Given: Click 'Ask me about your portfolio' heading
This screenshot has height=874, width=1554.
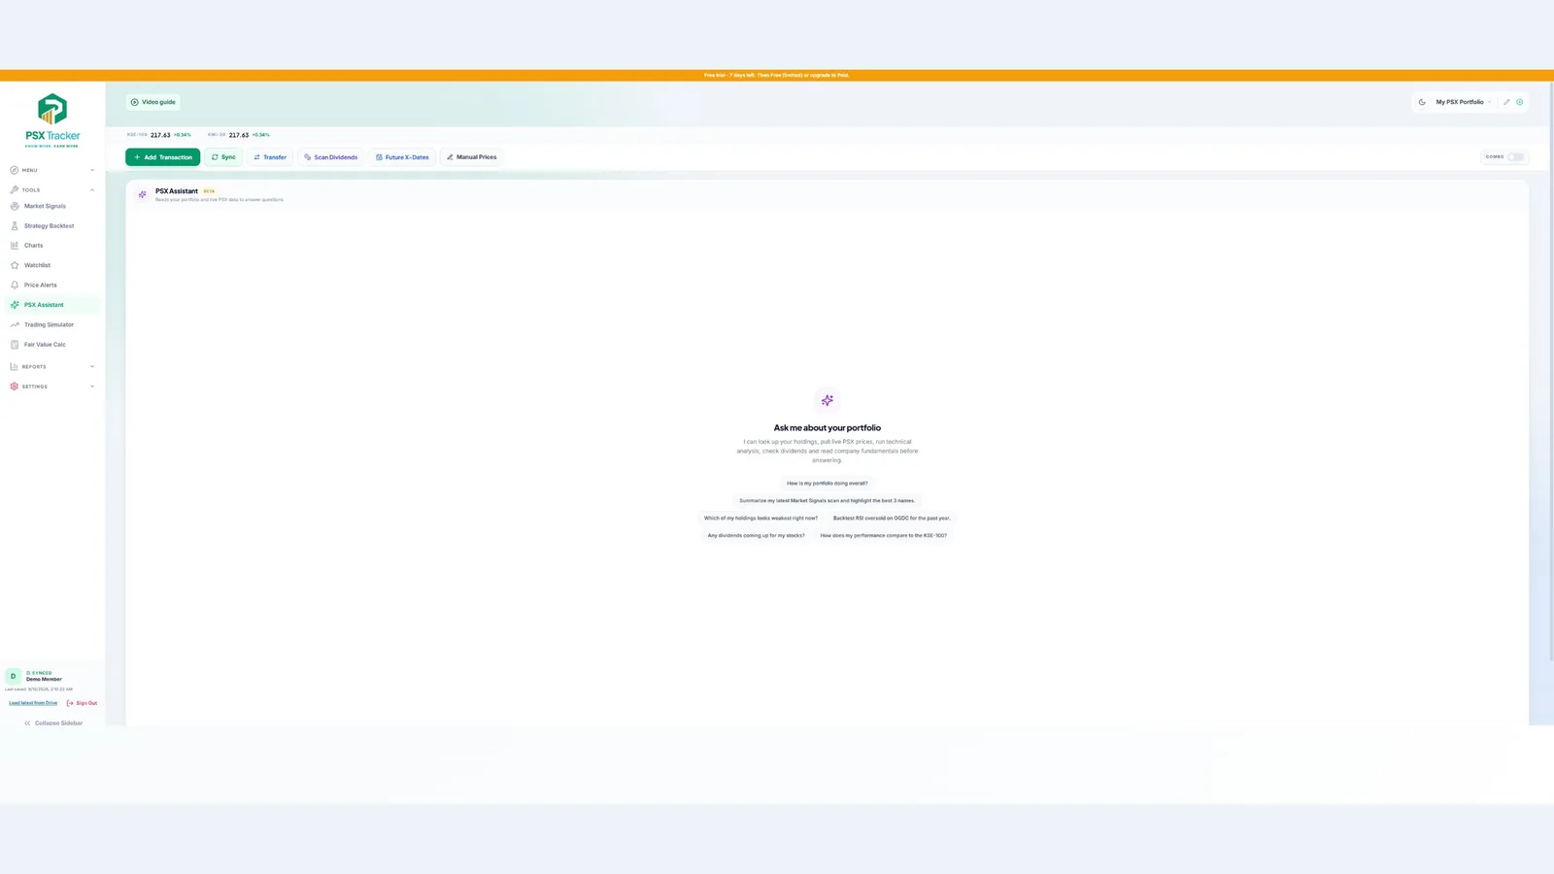Looking at the screenshot, I should coord(828,427).
